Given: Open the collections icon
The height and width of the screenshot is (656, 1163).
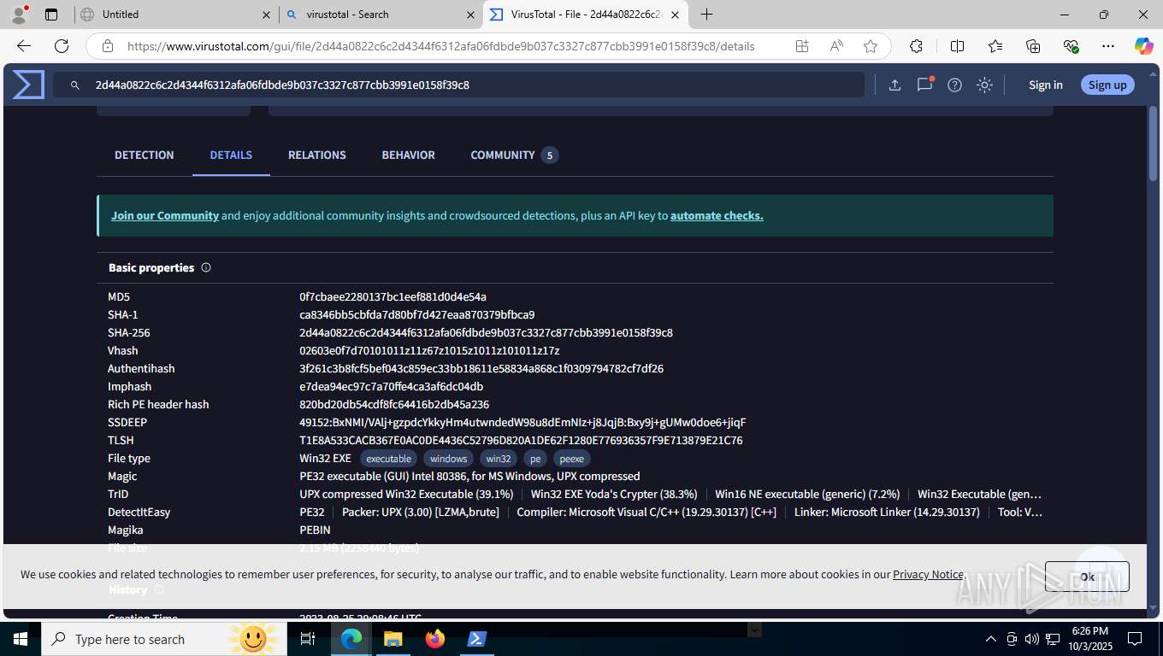Looking at the screenshot, I should [1033, 46].
